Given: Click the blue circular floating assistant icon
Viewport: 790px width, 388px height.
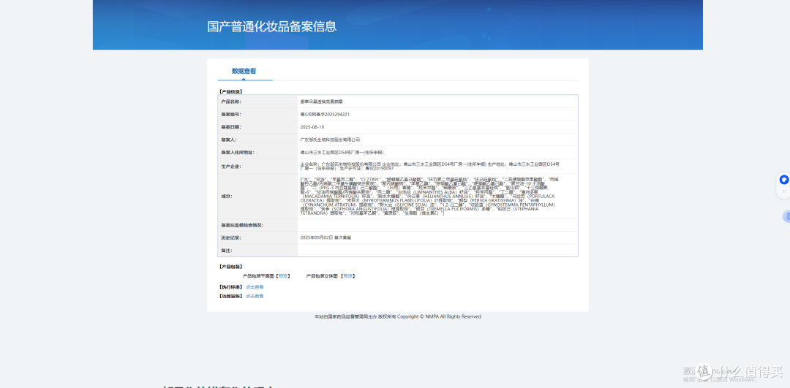Looking at the screenshot, I should [x=784, y=180].
